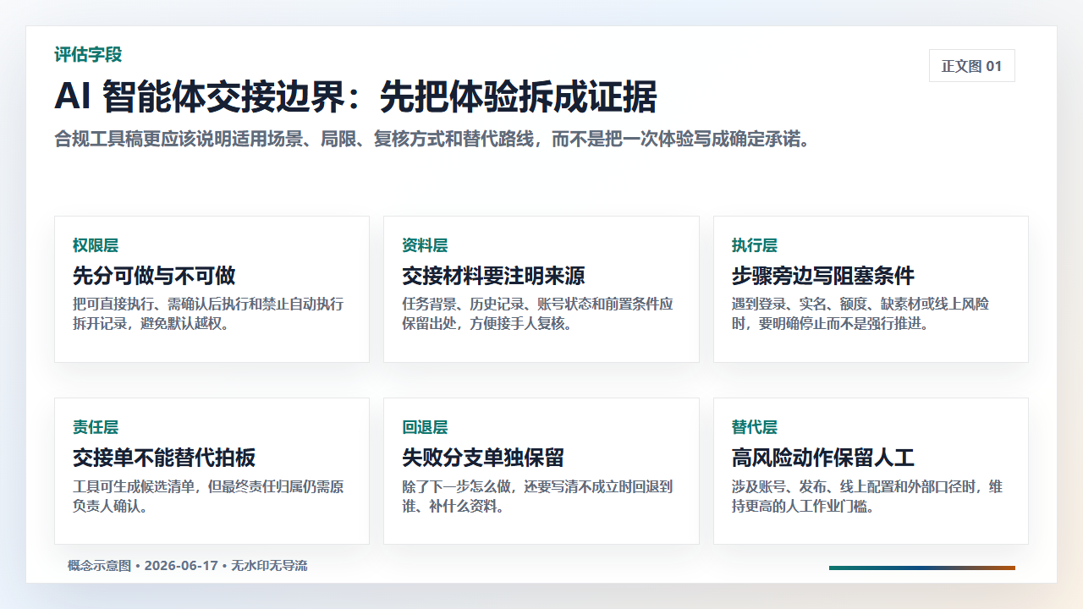The width and height of the screenshot is (1083, 609).
Task: Click the heading 交接单不能替代拍板
Action: (164, 458)
